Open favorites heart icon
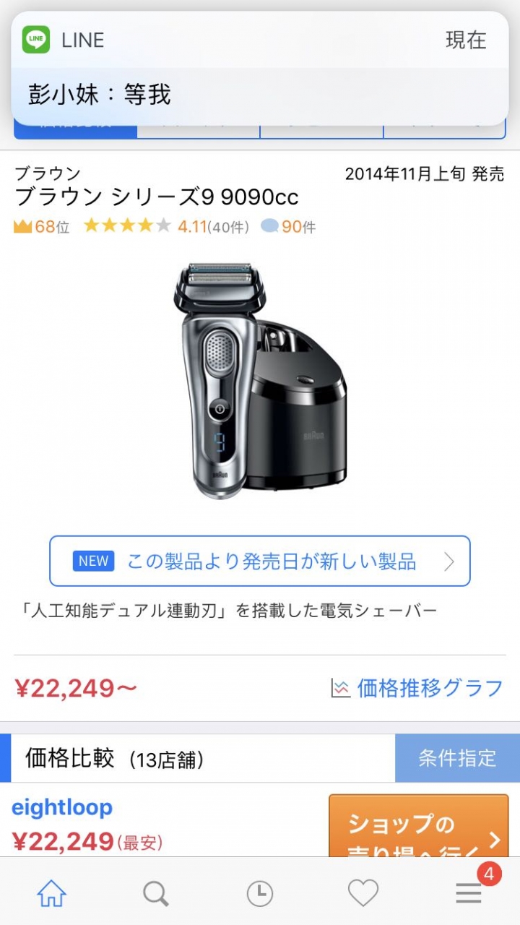The image size is (520, 925). pyautogui.click(x=363, y=893)
